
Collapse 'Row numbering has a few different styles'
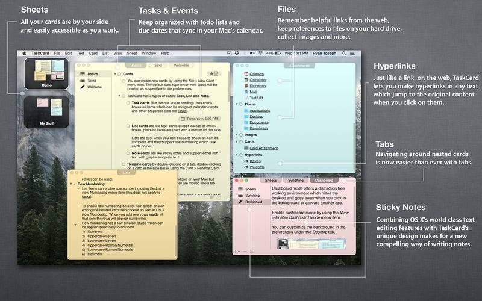click(75, 225)
